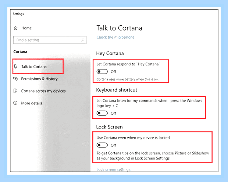Click the Home house icon
Image resolution: width=228 pixels, height=182 pixels.
[15, 28]
